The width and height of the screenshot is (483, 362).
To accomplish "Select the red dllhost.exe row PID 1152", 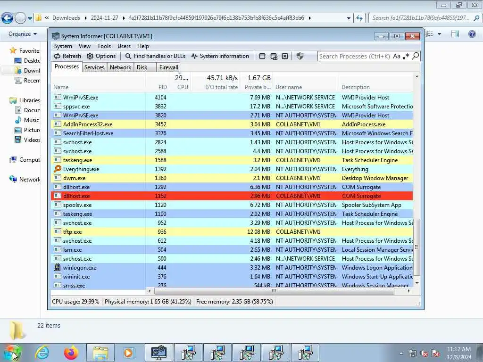I will coord(232,196).
